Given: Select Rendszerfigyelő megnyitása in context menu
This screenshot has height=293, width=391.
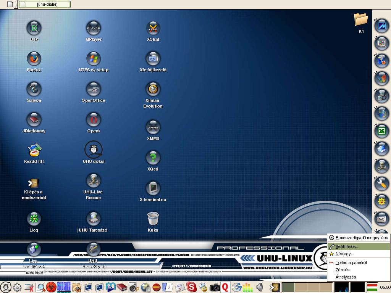Looking at the screenshot, I should tap(359, 238).
